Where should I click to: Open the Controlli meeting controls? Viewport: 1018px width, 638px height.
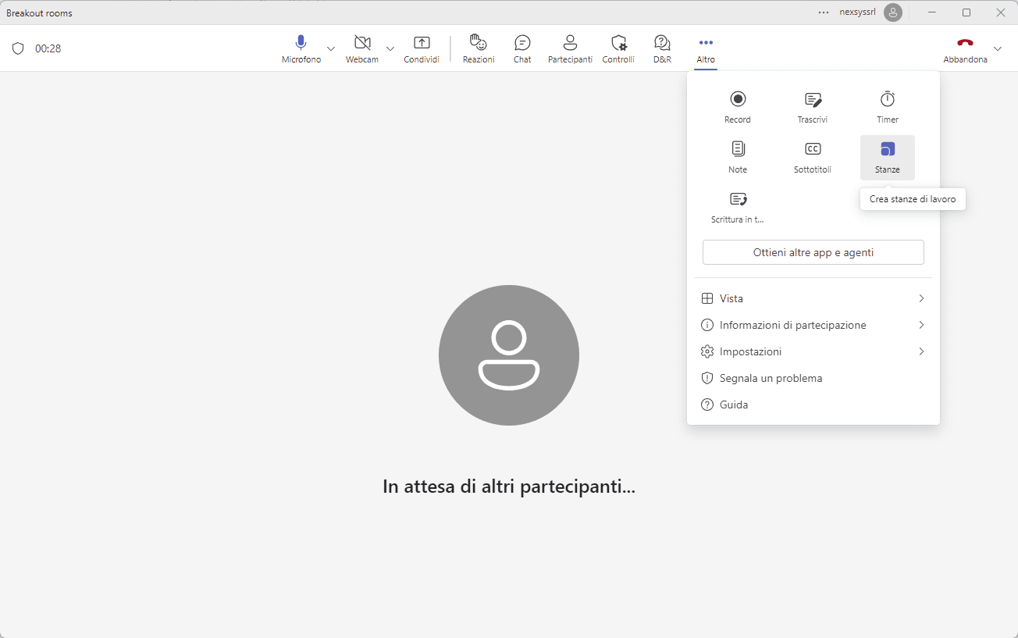(618, 48)
